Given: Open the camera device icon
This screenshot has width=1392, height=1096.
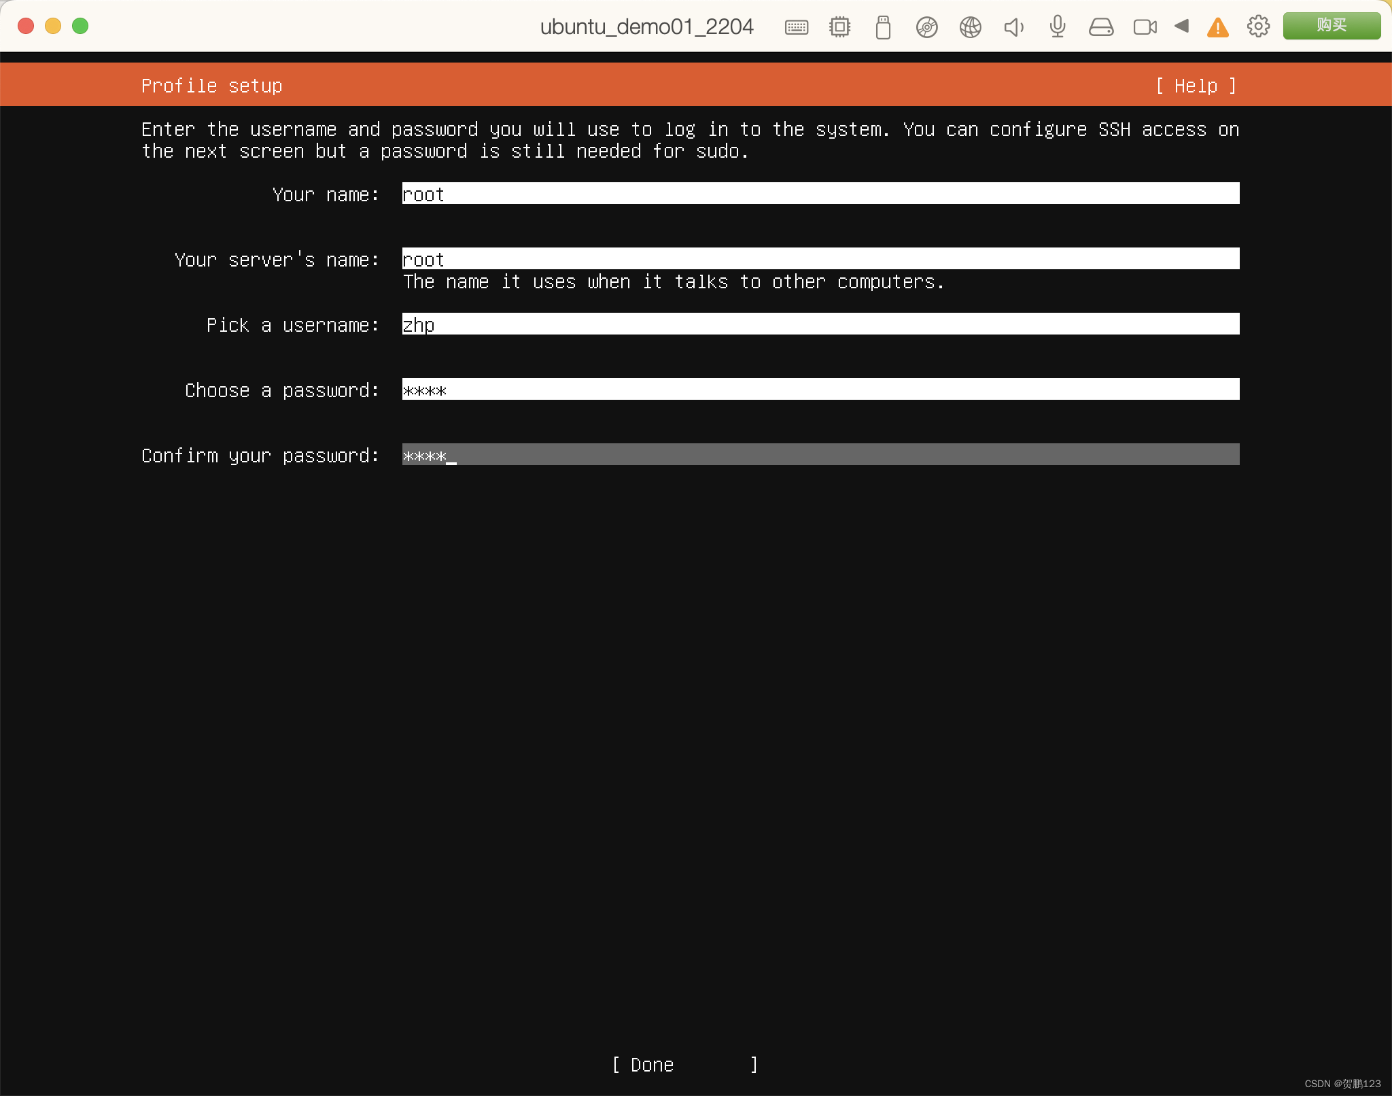Looking at the screenshot, I should coord(1145,26).
